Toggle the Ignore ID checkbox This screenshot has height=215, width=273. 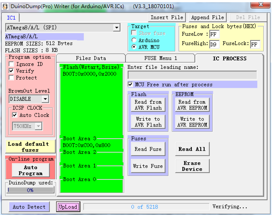[x=11, y=64]
